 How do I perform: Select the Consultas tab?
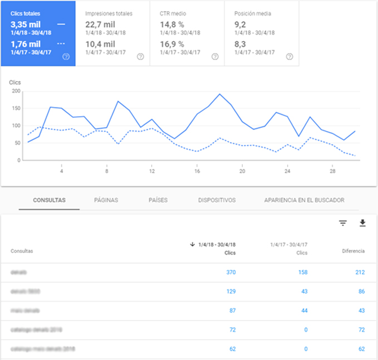click(49, 200)
